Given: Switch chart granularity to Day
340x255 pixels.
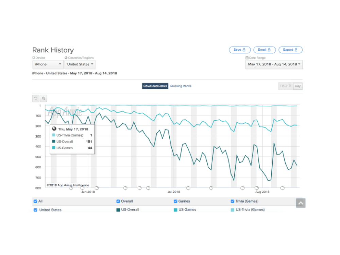Looking at the screenshot, I should 298,86.
